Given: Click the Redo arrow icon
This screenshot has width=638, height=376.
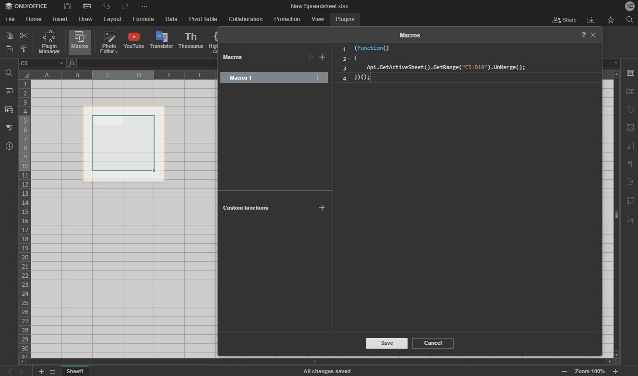Looking at the screenshot, I should 125,6.
